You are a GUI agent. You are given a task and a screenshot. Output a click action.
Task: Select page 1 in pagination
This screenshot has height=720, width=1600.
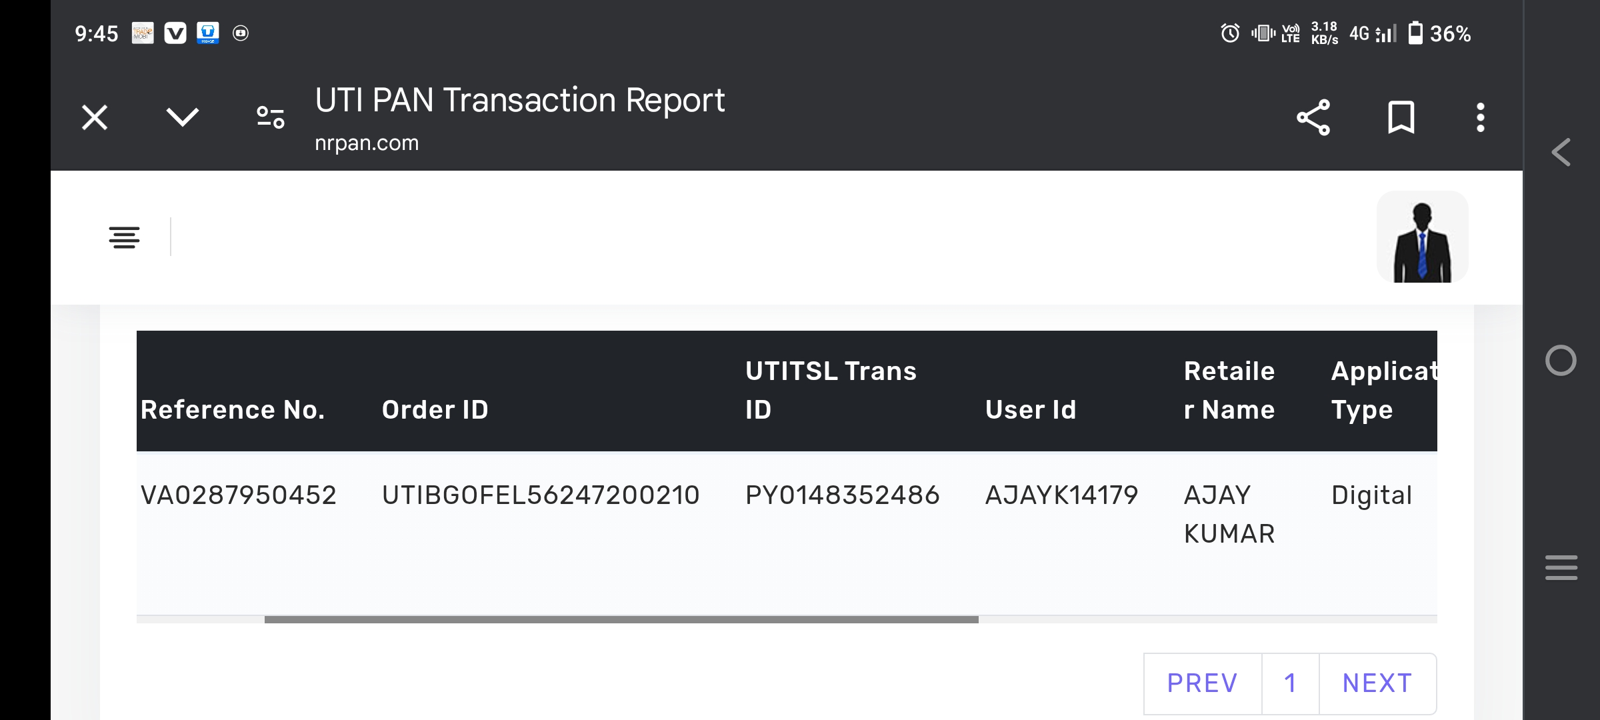click(x=1290, y=683)
